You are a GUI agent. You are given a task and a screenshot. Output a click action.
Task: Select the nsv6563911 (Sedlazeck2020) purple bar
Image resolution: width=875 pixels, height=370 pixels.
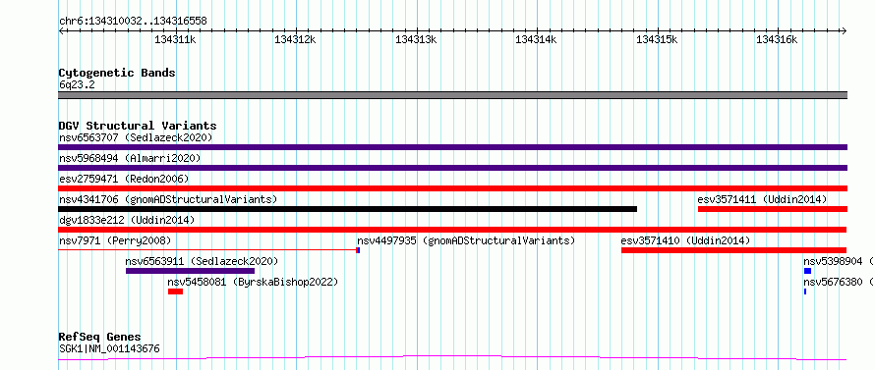click(191, 271)
